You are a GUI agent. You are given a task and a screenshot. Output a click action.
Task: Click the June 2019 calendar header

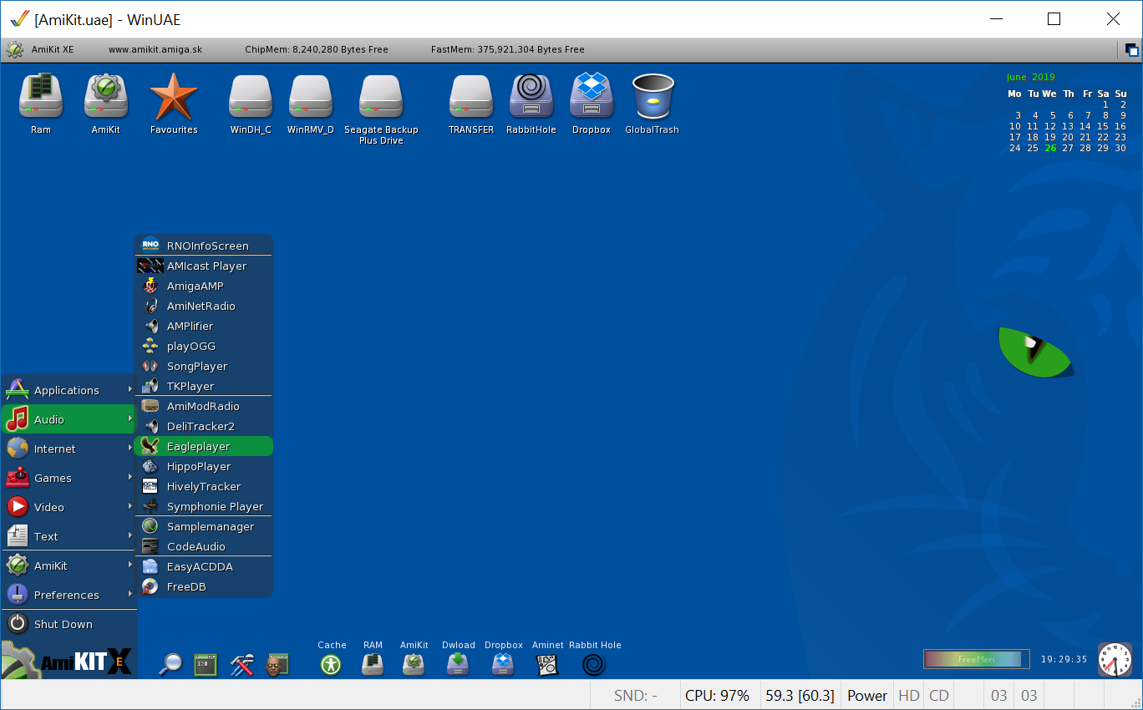point(1030,77)
